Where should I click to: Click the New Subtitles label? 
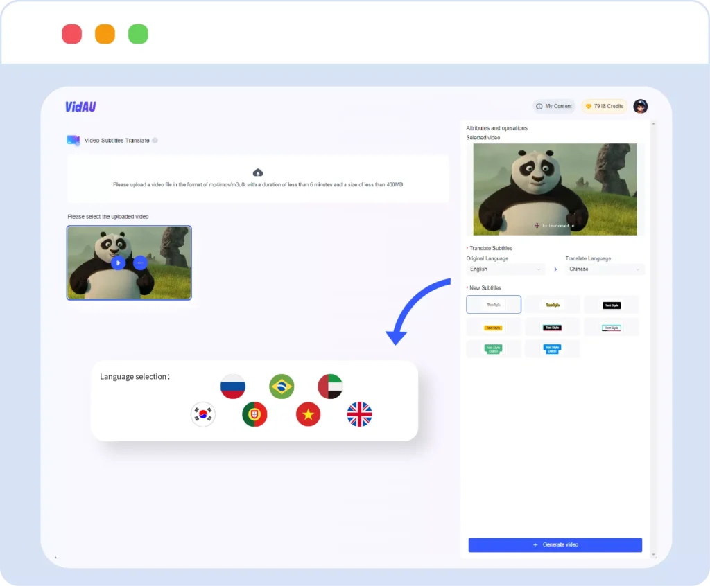tap(485, 287)
